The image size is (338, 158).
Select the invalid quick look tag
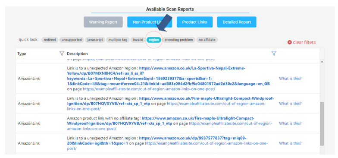[138, 40]
